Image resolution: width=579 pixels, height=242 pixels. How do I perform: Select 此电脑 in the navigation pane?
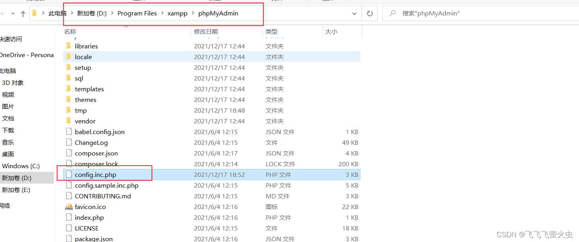[x=8, y=71]
